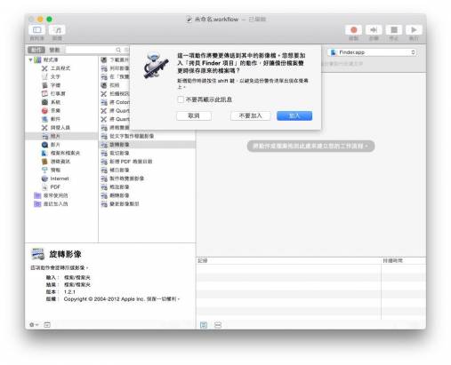Click the Don't Add button

(x=251, y=115)
